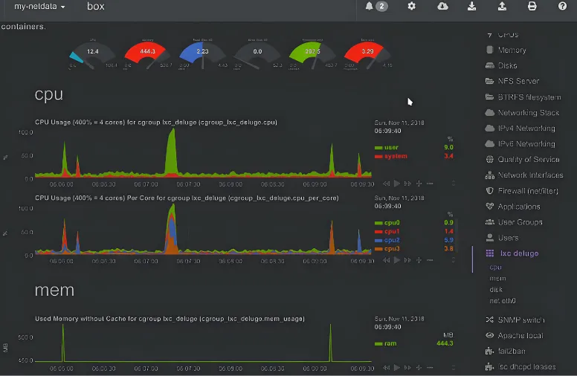Zoom out the Per Core CPU chart
577x376 pixels.
click(430, 260)
